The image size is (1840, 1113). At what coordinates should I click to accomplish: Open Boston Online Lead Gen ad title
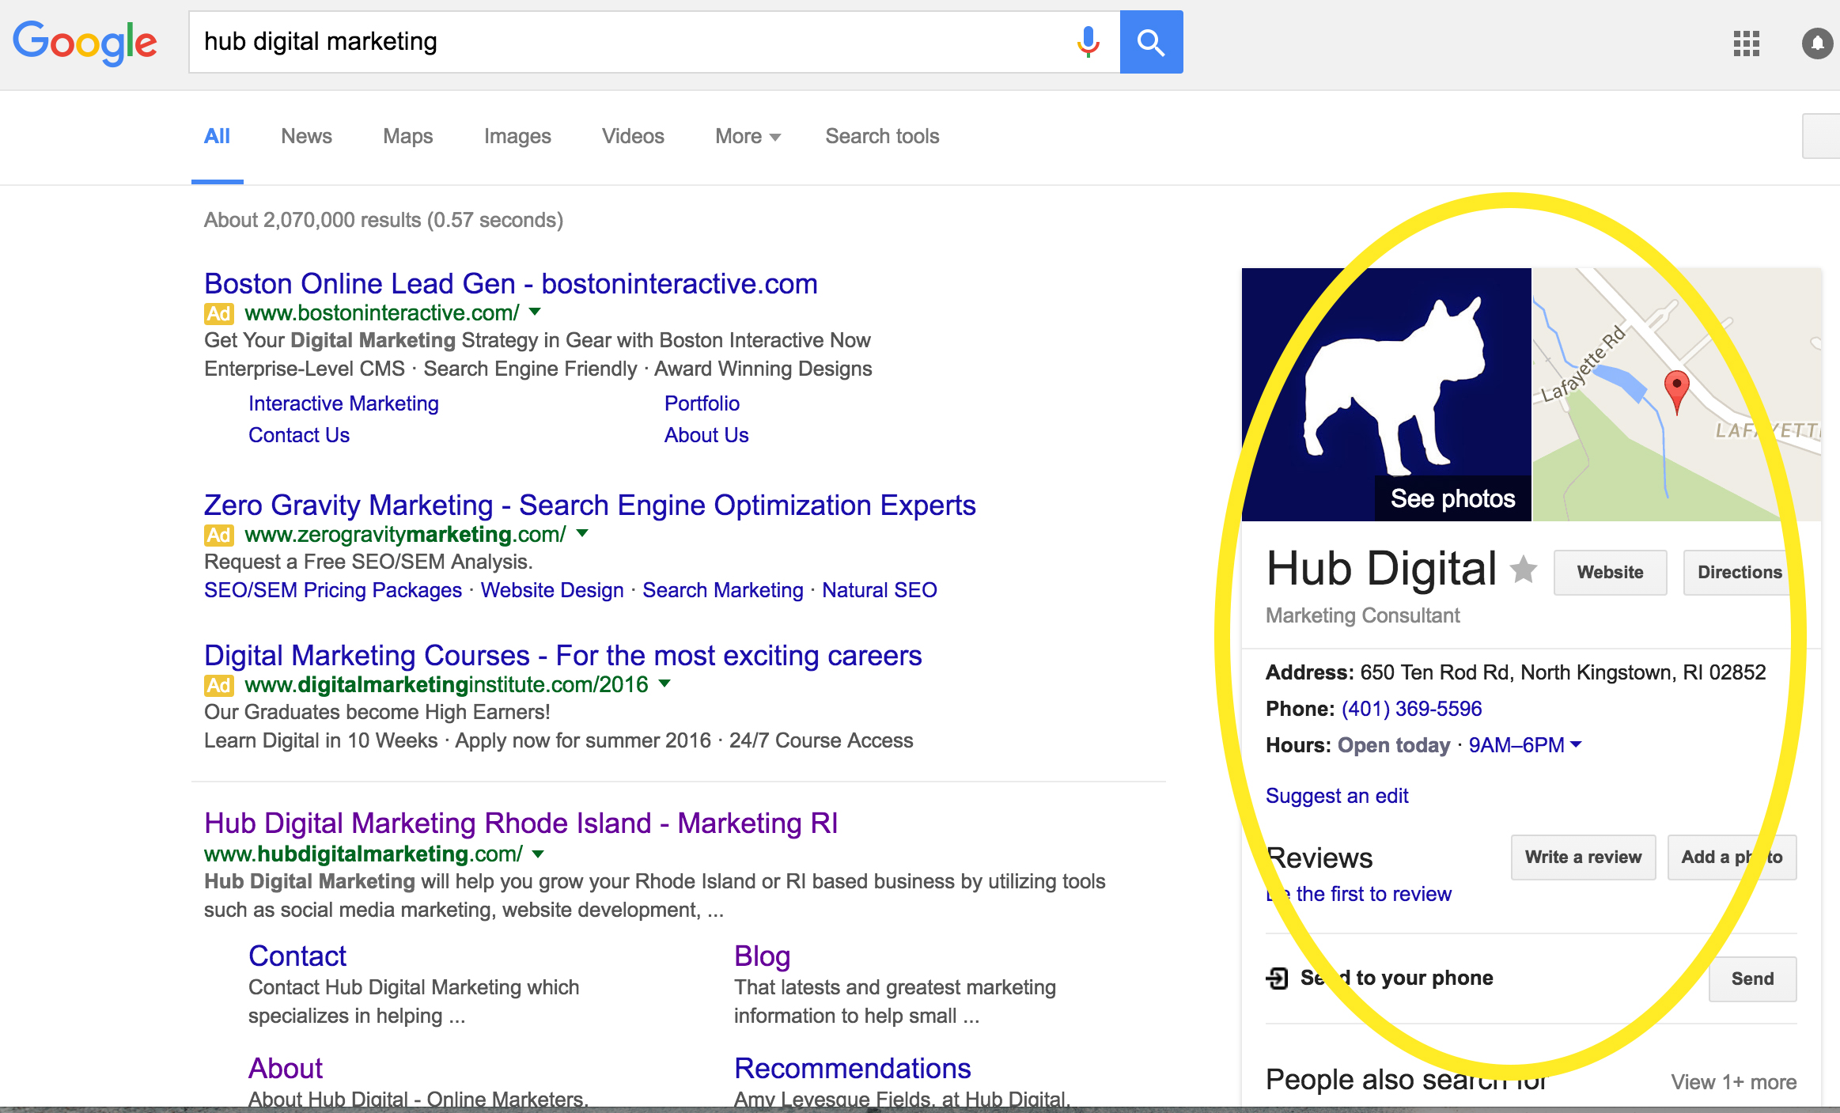tap(511, 283)
